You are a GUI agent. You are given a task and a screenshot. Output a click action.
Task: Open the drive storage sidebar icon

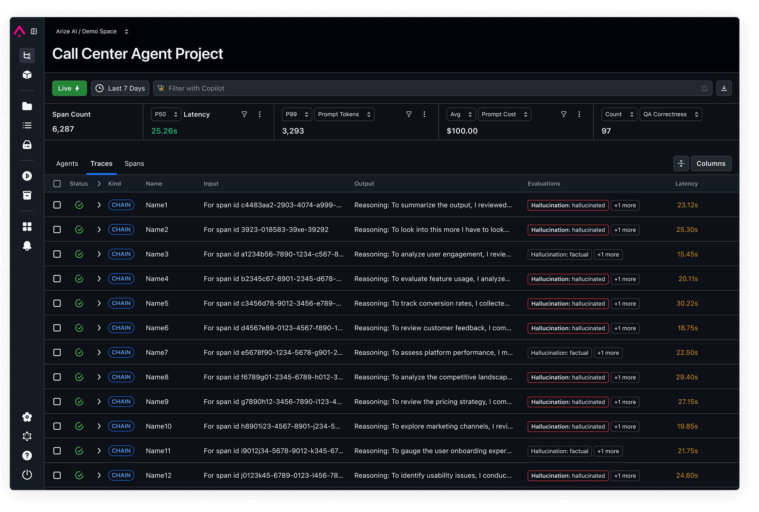pos(27,145)
